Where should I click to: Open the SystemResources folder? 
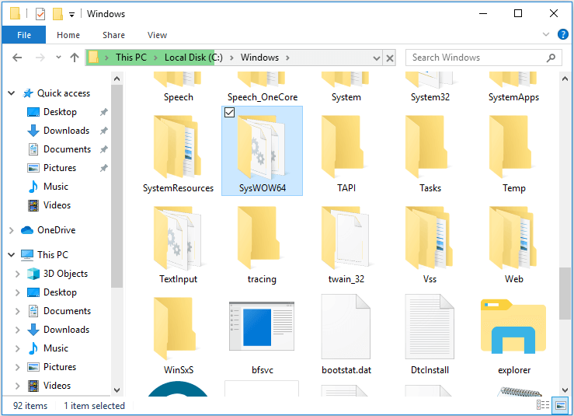[178, 154]
